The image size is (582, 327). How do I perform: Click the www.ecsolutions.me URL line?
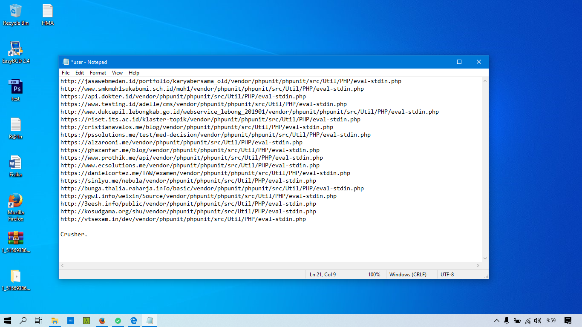pos(190,165)
